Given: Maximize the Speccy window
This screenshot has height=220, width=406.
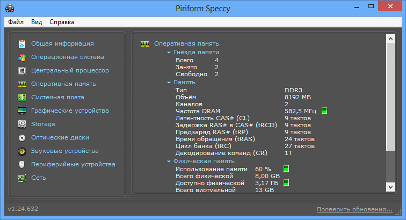Looking at the screenshot, I should [x=371, y=6].
